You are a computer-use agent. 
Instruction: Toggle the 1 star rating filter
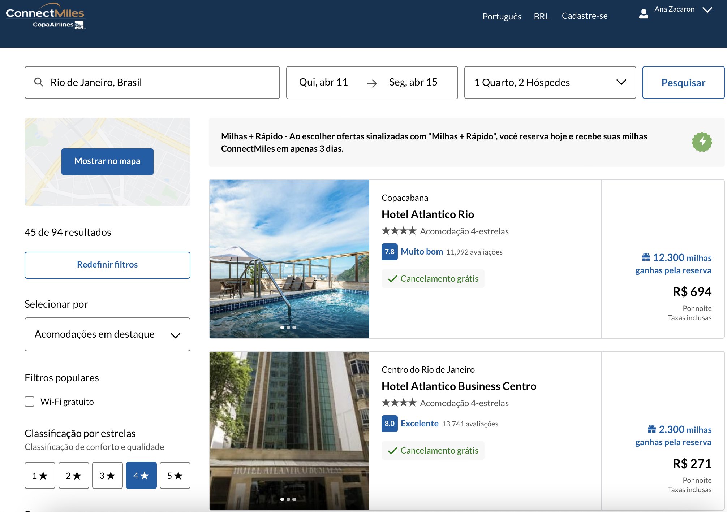coord(40,475)
